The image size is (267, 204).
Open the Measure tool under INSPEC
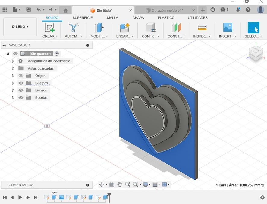[202, 27]
